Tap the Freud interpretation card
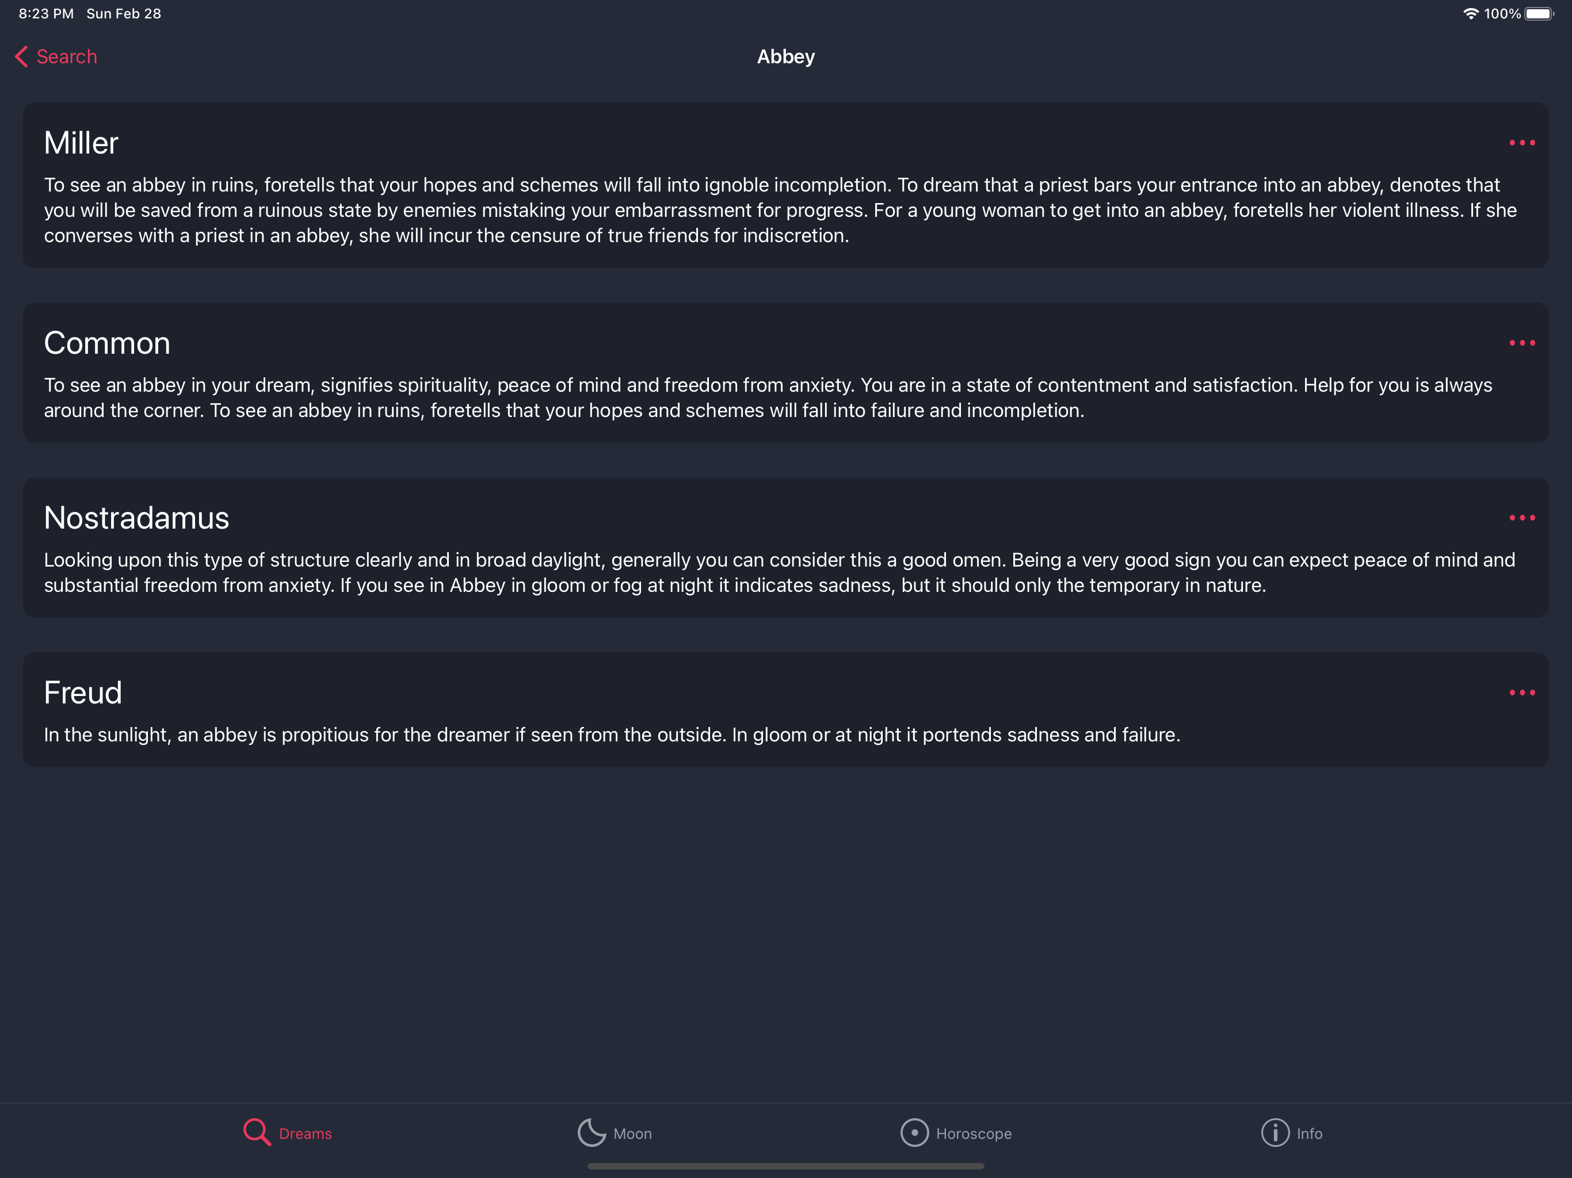The width and height of the screenshot is (1572, 1178). coord(785,709)
